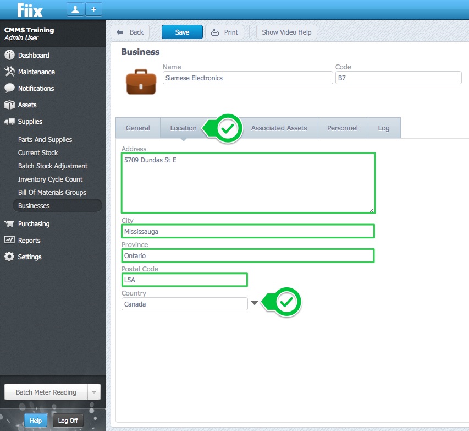
Task: Click the Batch Meter Reading button
Action: coord(46,392)
